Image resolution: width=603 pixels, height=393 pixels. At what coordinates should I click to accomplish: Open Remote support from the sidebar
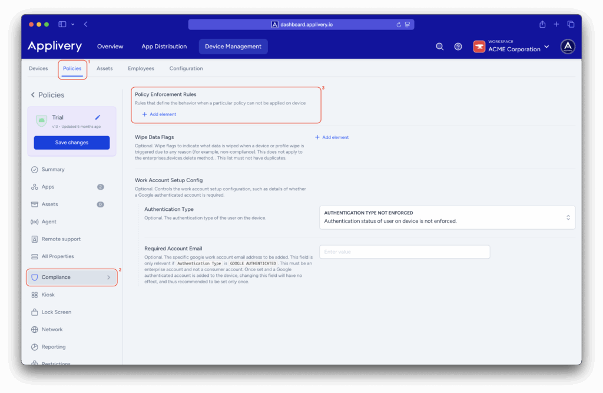(x=61, y=239)
